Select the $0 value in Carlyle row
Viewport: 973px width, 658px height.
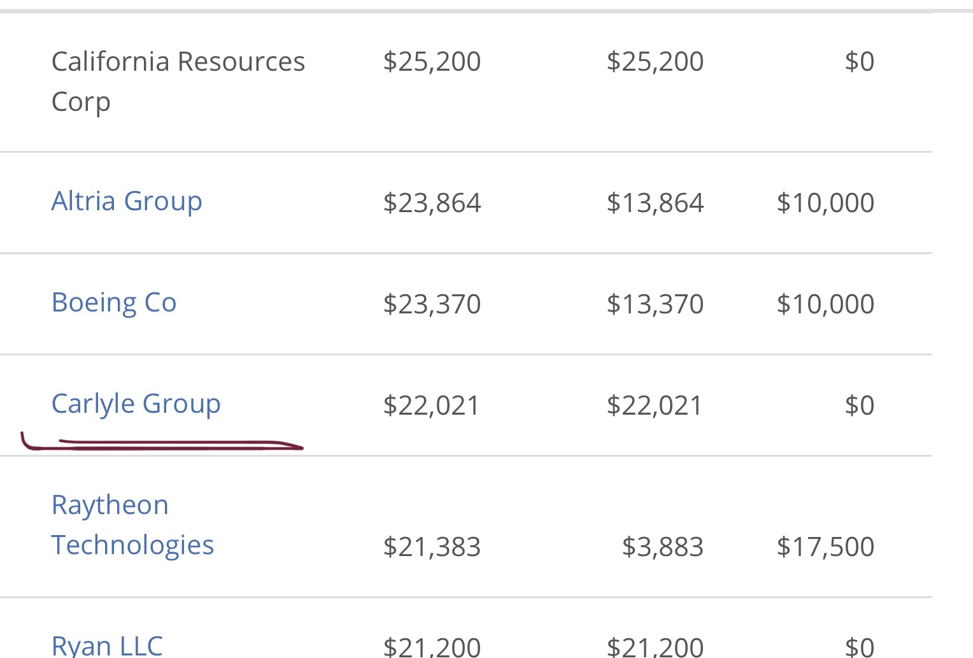point(860,406)
